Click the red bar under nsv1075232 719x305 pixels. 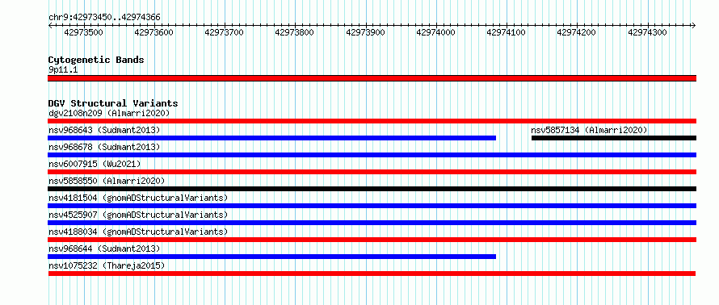click(x=372, y=274)
